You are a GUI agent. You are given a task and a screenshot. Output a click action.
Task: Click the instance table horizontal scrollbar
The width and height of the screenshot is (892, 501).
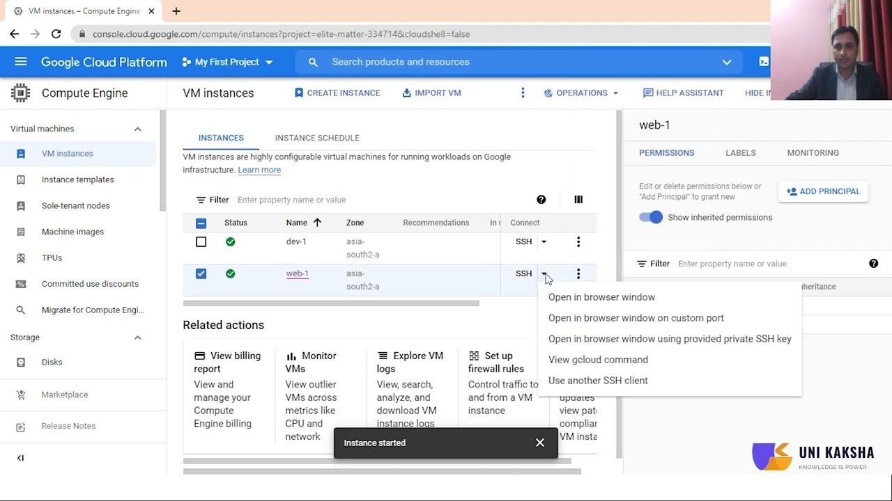pyautogui.click(x=331, y=303)
